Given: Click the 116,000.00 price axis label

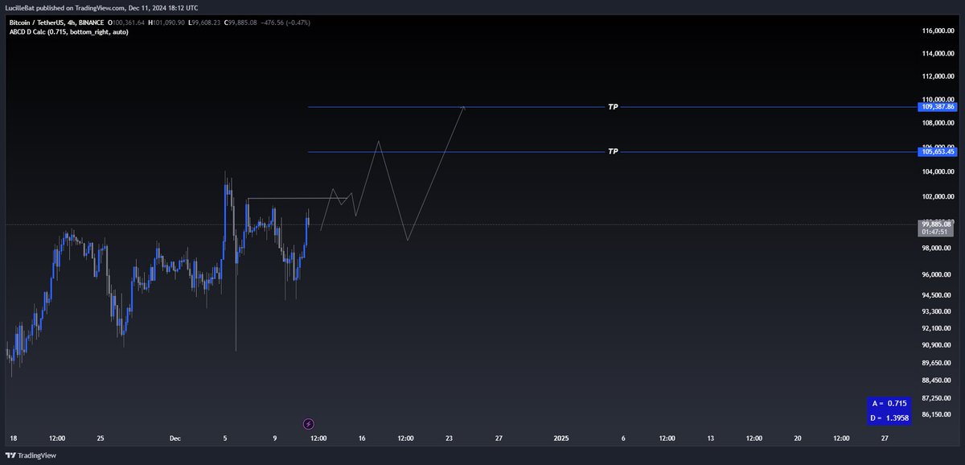Looking at the screenshot, I should (x=938, y=31).
